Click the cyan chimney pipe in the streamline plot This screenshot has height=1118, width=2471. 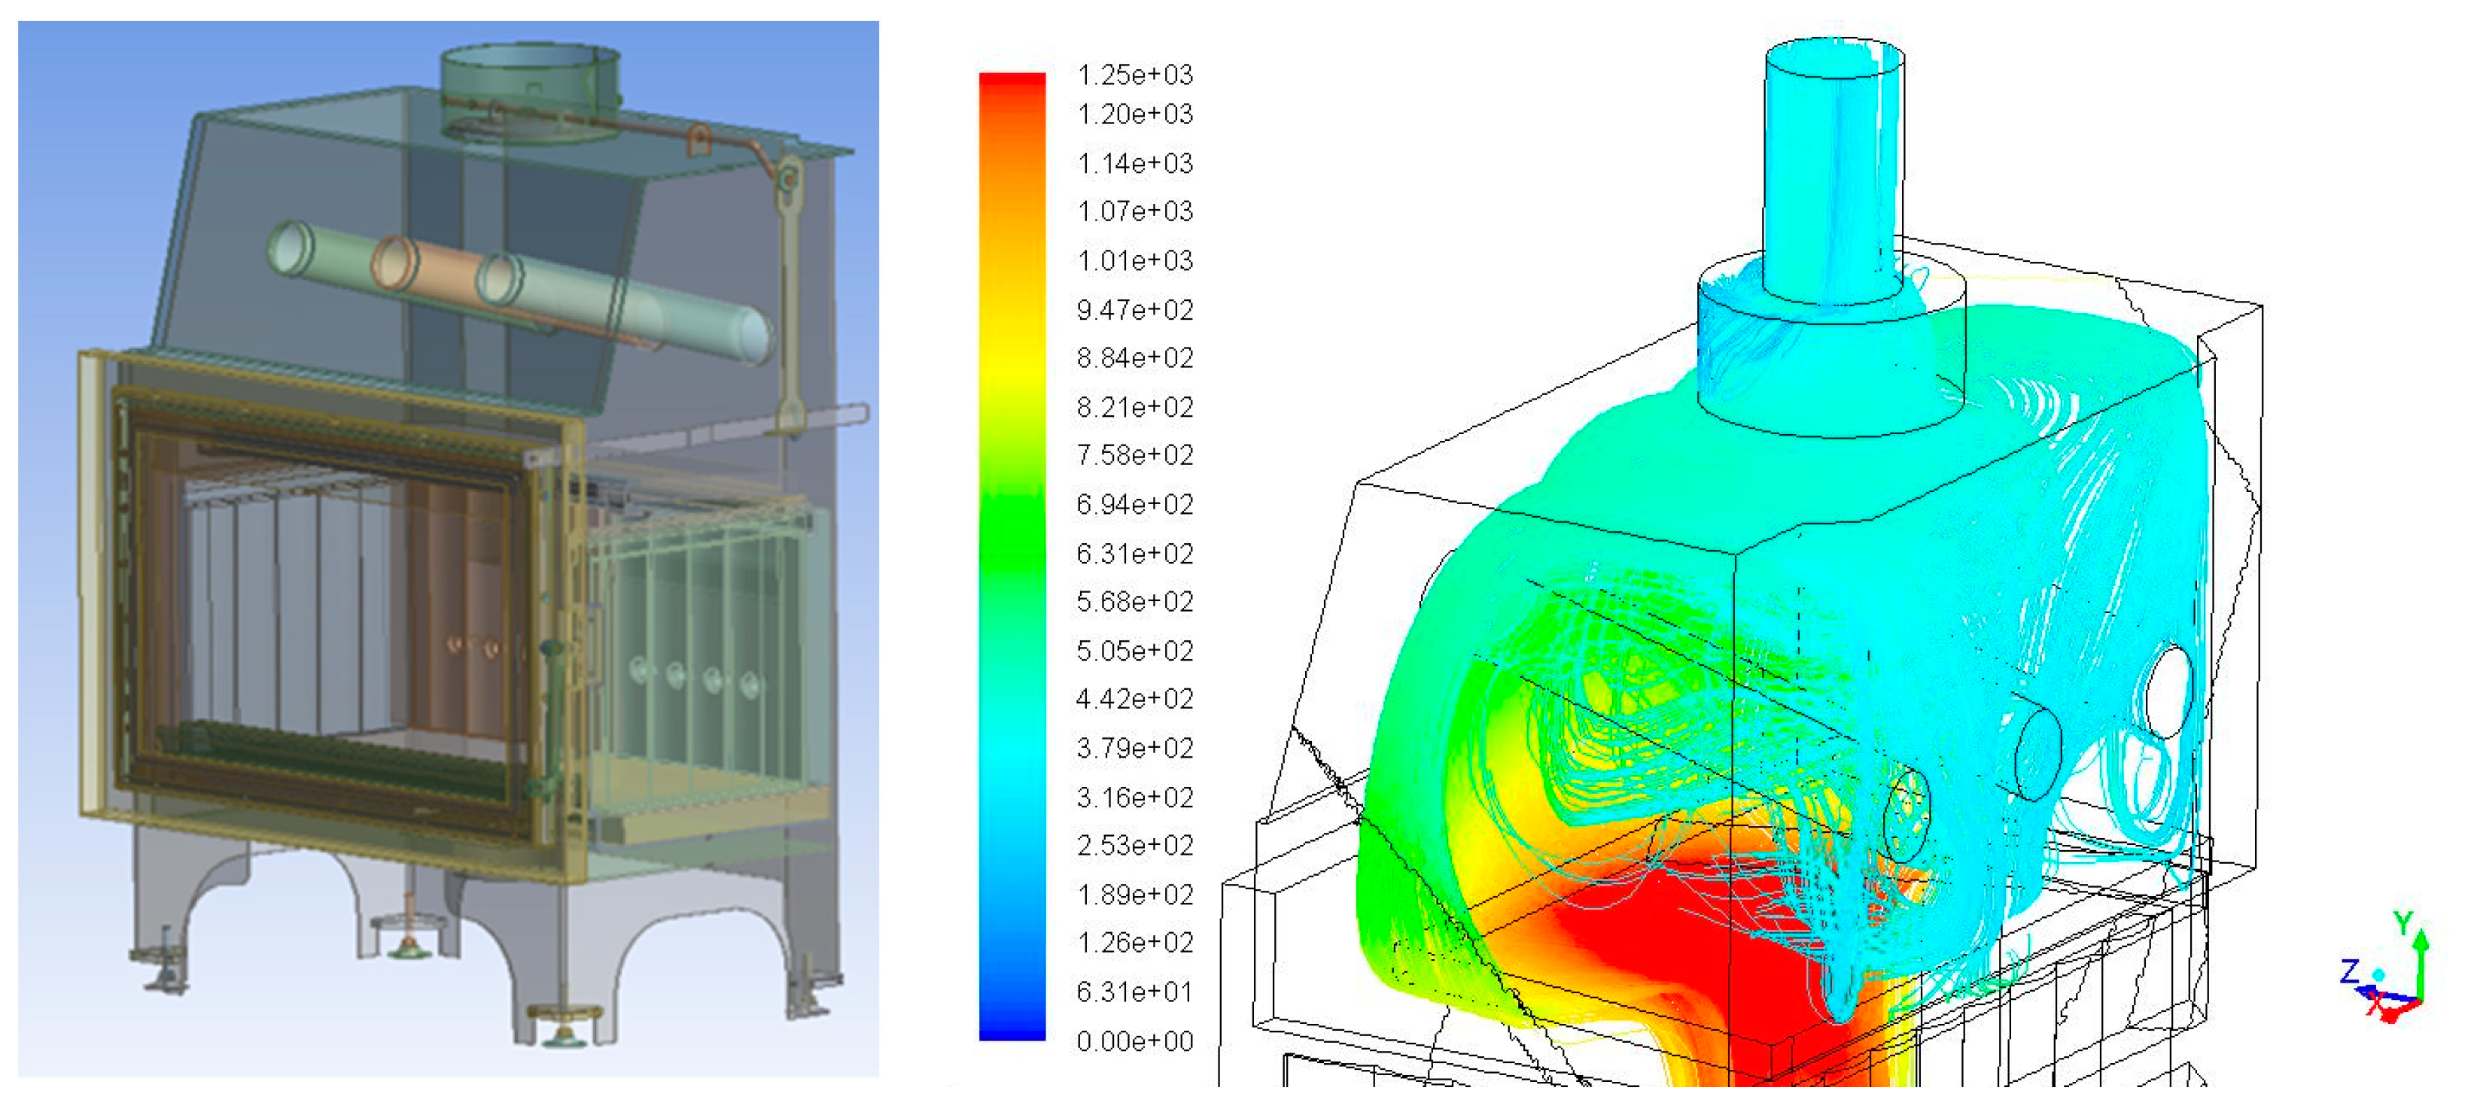(x=1832, y=172)
